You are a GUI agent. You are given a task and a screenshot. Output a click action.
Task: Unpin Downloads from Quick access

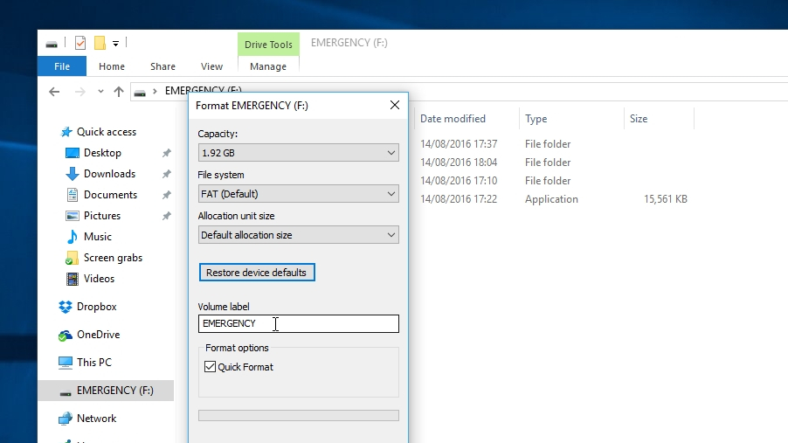tap(166, 174)
